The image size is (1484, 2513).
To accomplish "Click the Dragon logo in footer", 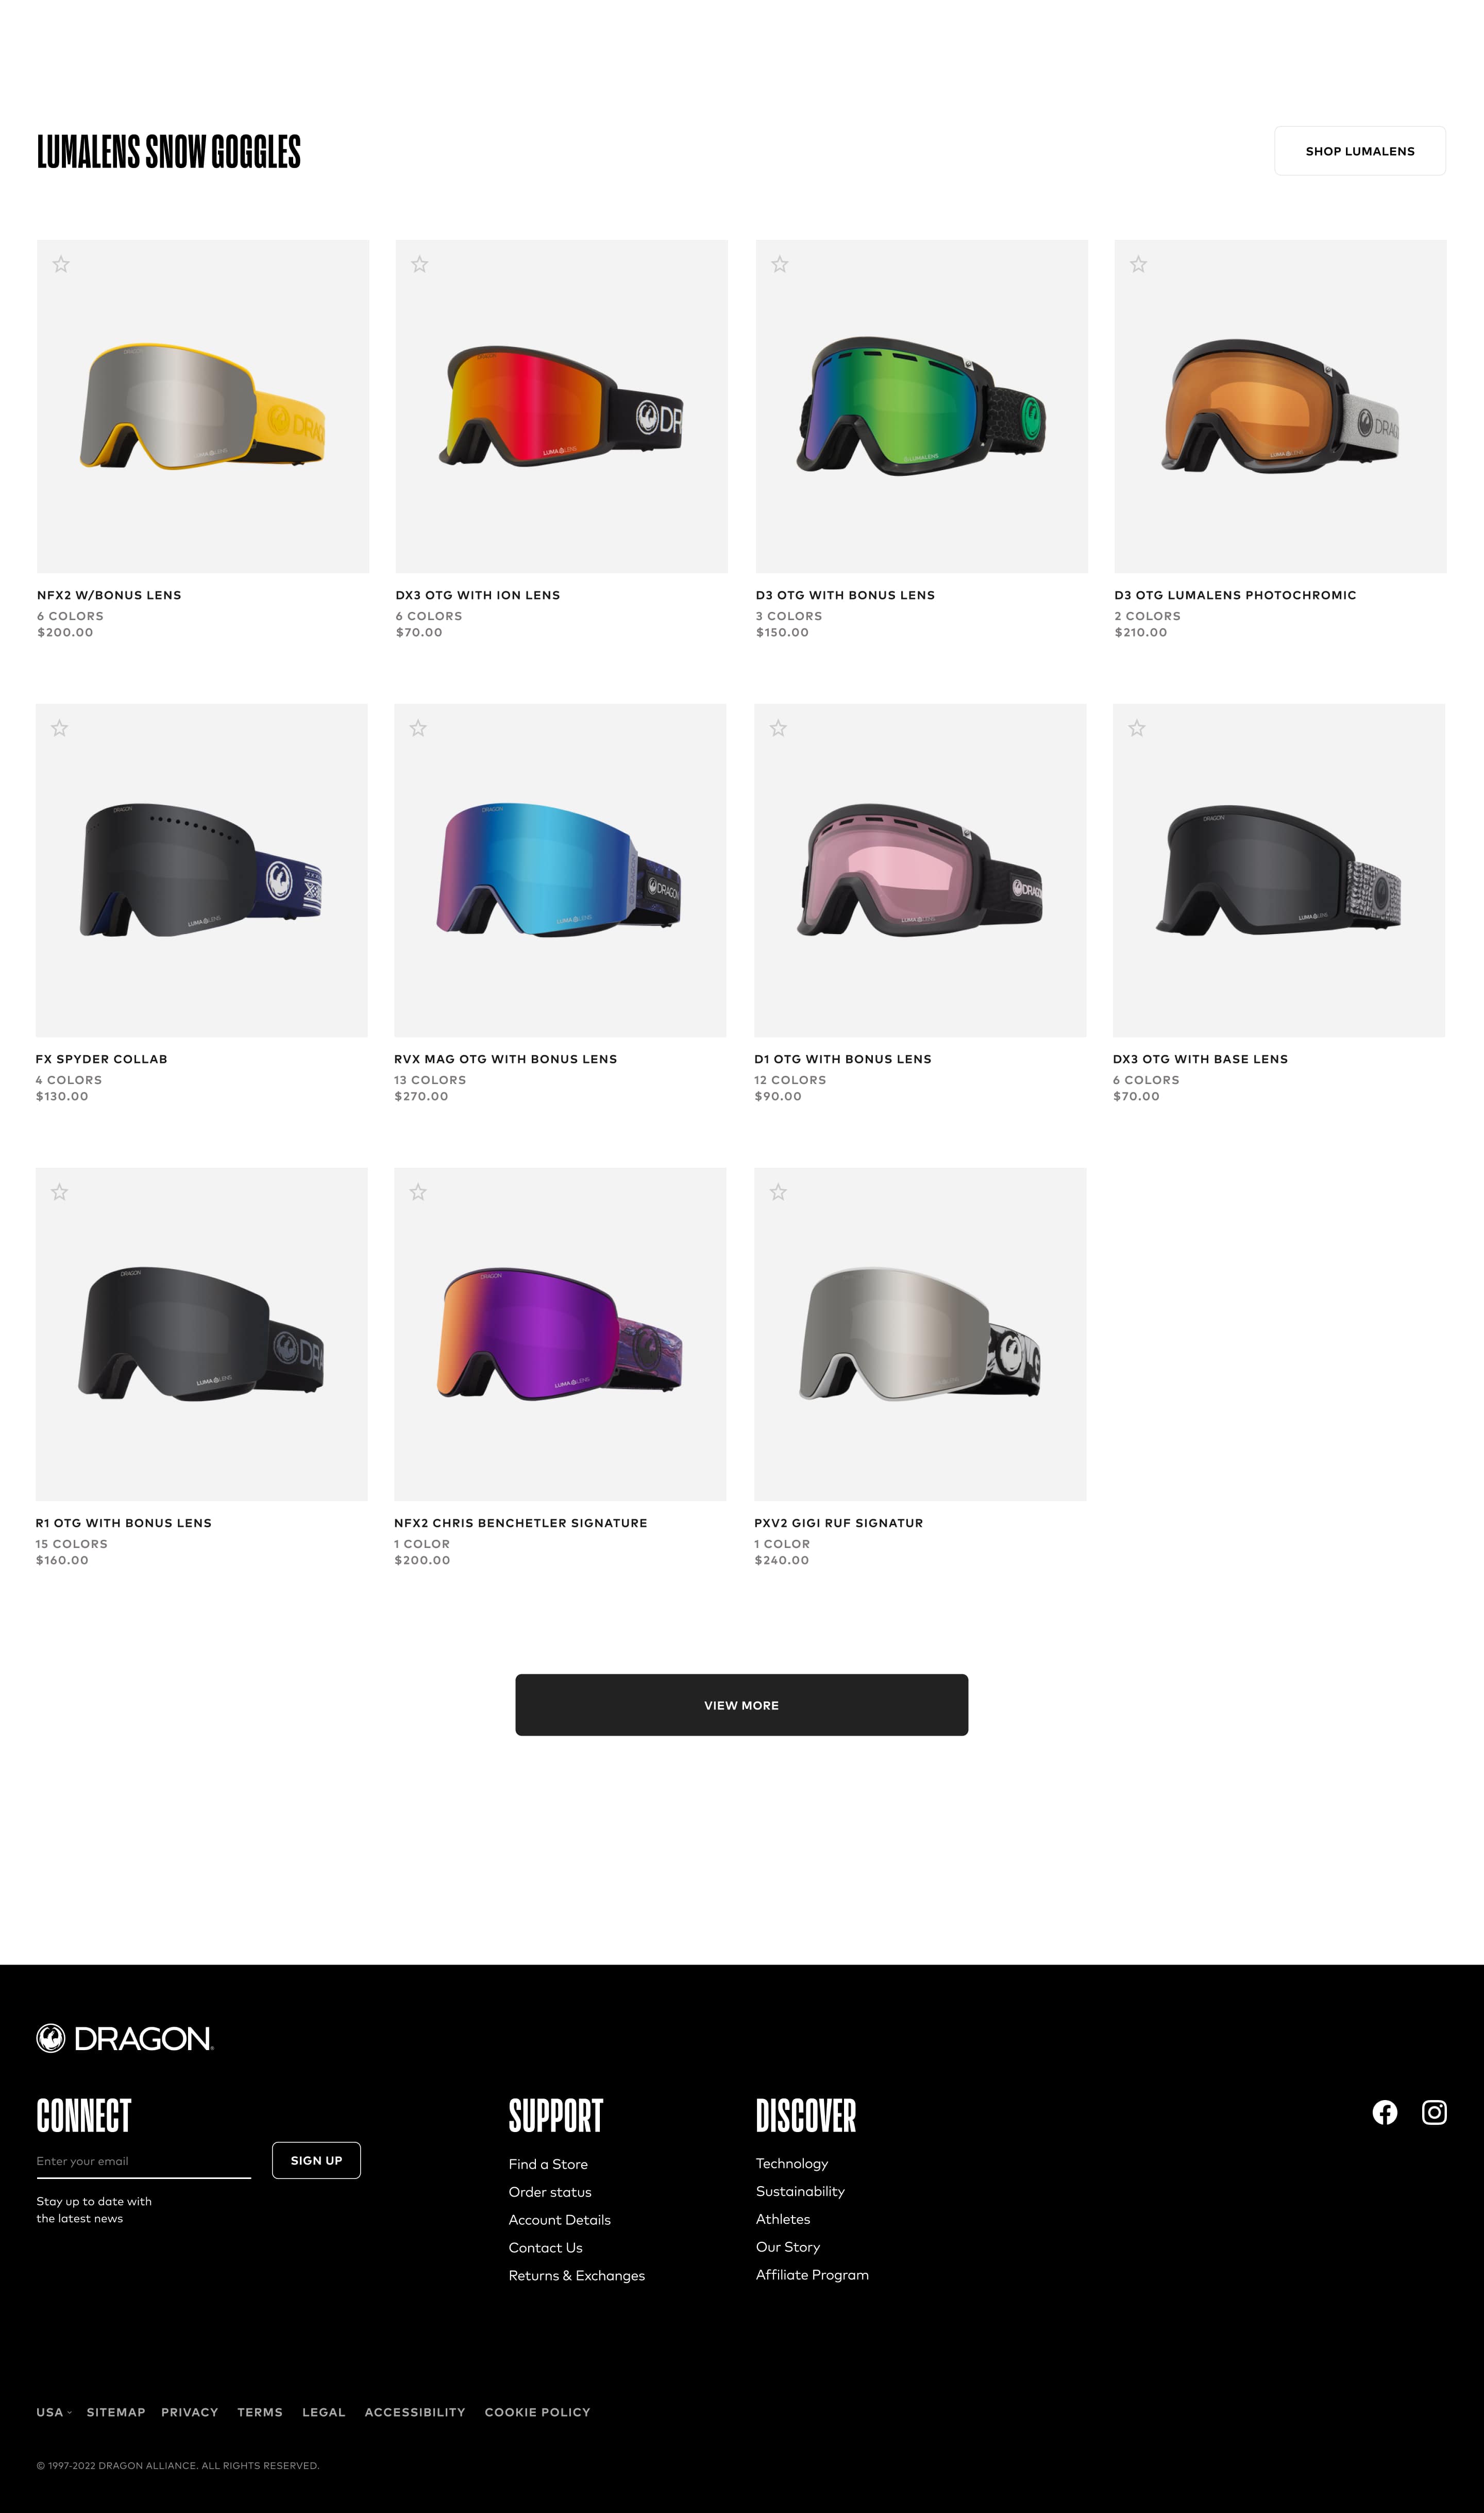I will [125, 2038].
